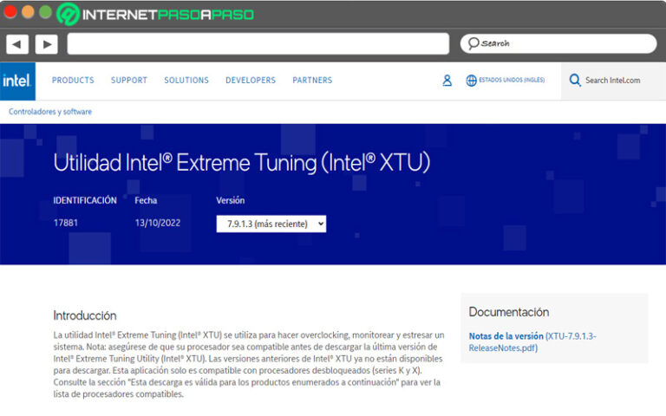The width and height of the screenshot is (666, 416).
Task: Open the Solutions menu
Action: pos(186,81)
